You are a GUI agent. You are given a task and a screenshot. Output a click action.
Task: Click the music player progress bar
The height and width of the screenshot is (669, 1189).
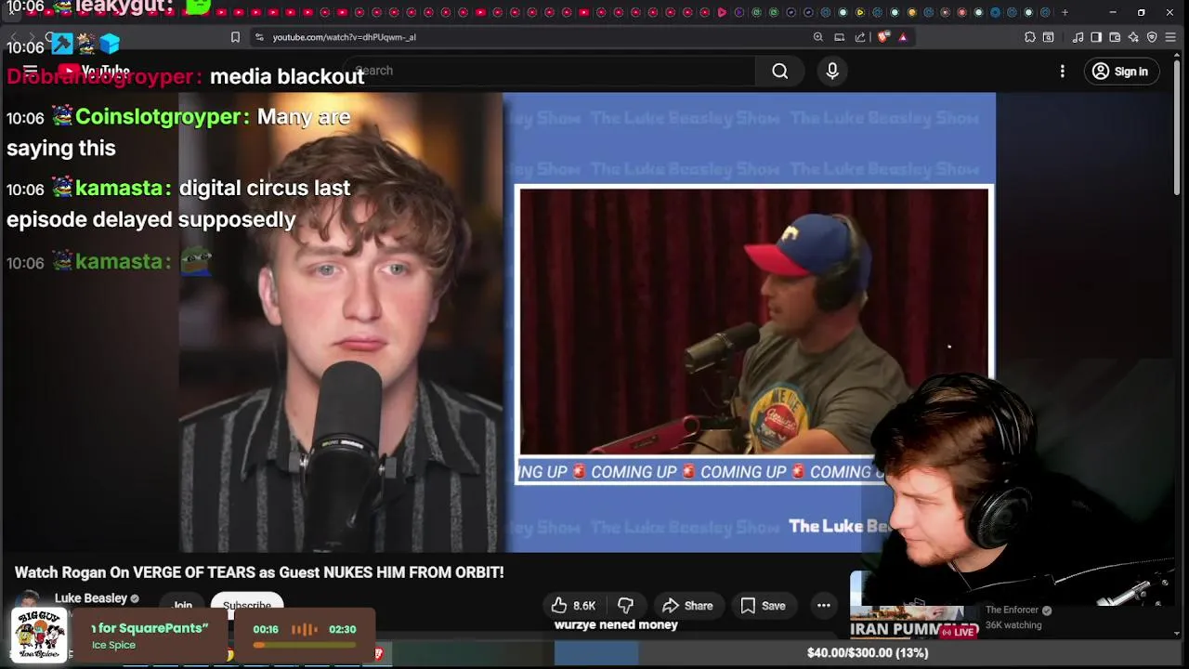[304, 645]
